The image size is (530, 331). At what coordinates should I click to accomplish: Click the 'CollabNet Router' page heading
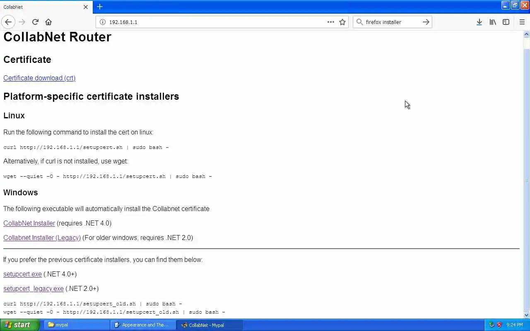[57, 37]
